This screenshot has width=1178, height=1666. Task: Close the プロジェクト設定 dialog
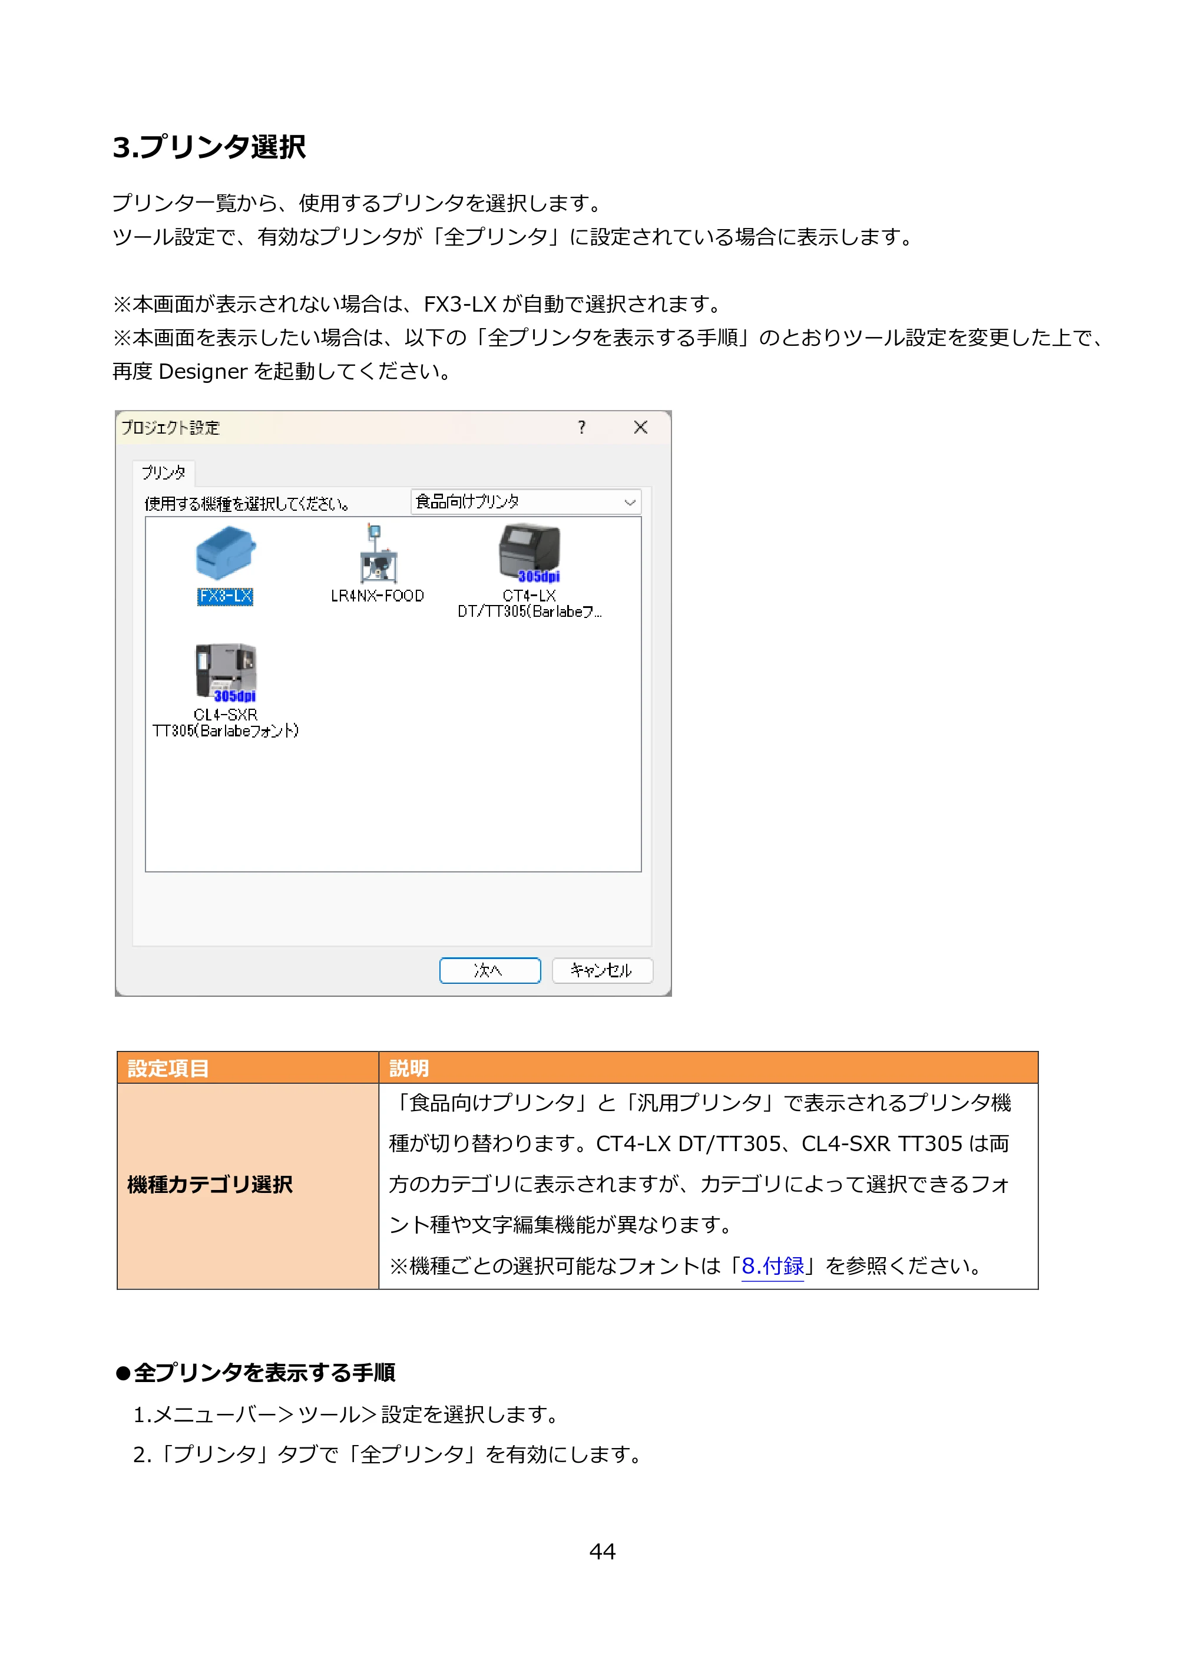point(640,427)
